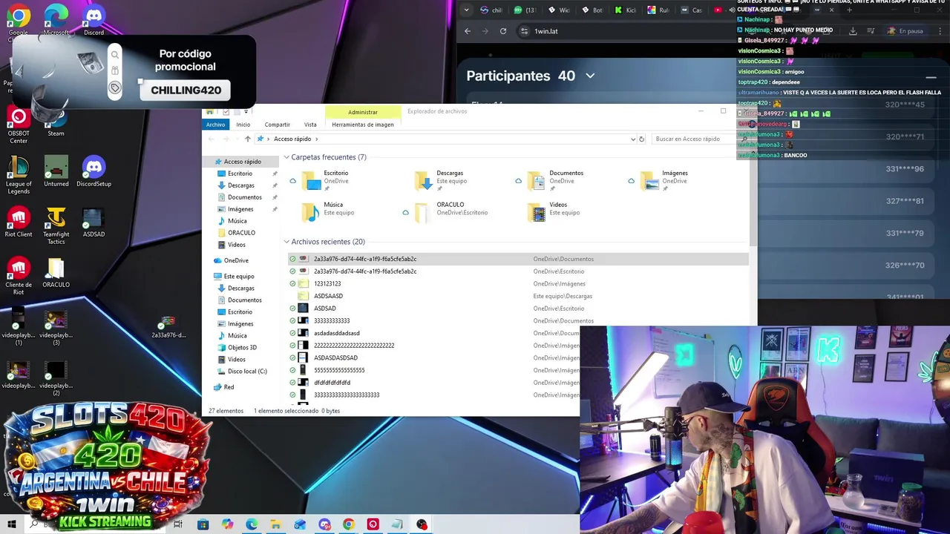Go back in the Chrome browser
950x534 pixels.
pyautogui.click(x=468, y=31)
